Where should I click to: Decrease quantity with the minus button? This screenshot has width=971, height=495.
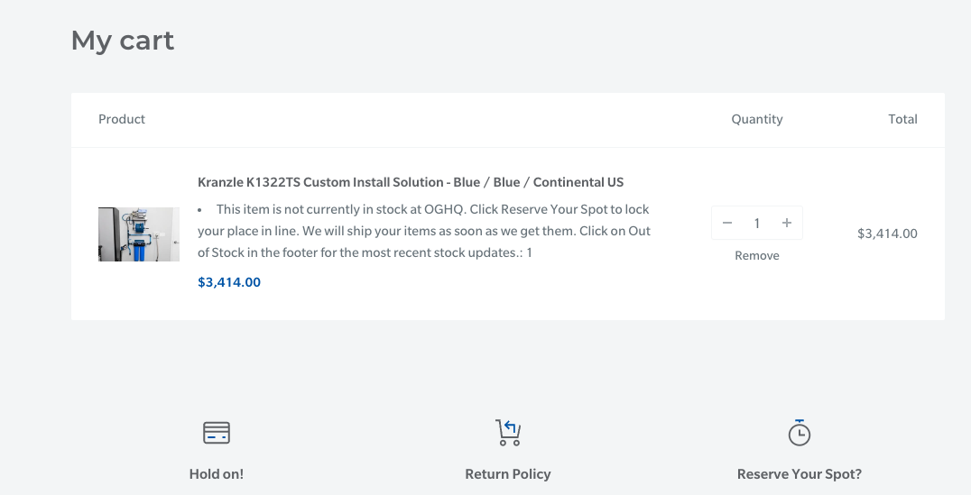[727, 224]
